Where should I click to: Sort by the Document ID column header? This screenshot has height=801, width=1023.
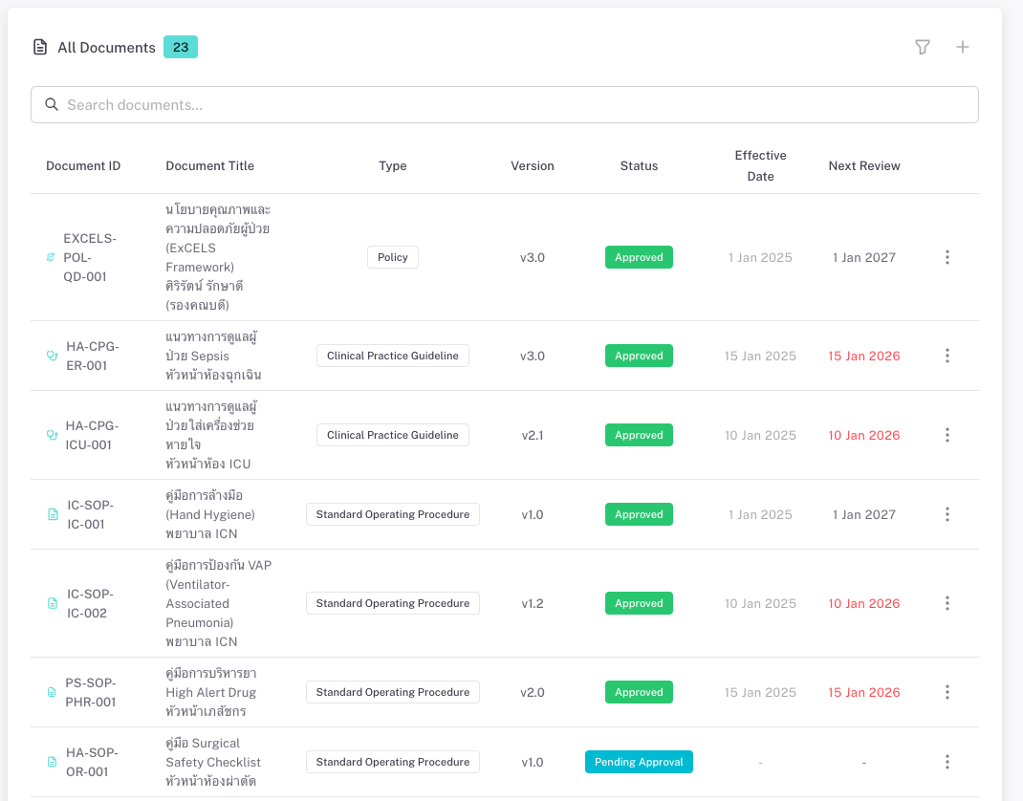click(x=83, y=165)
